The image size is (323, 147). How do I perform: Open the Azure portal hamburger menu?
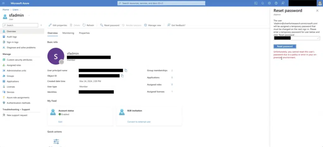click(x=3, y=3)
